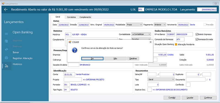Switch to the Correlatos tab
This screenshot has width=220, height=103.
pos(71,17)
